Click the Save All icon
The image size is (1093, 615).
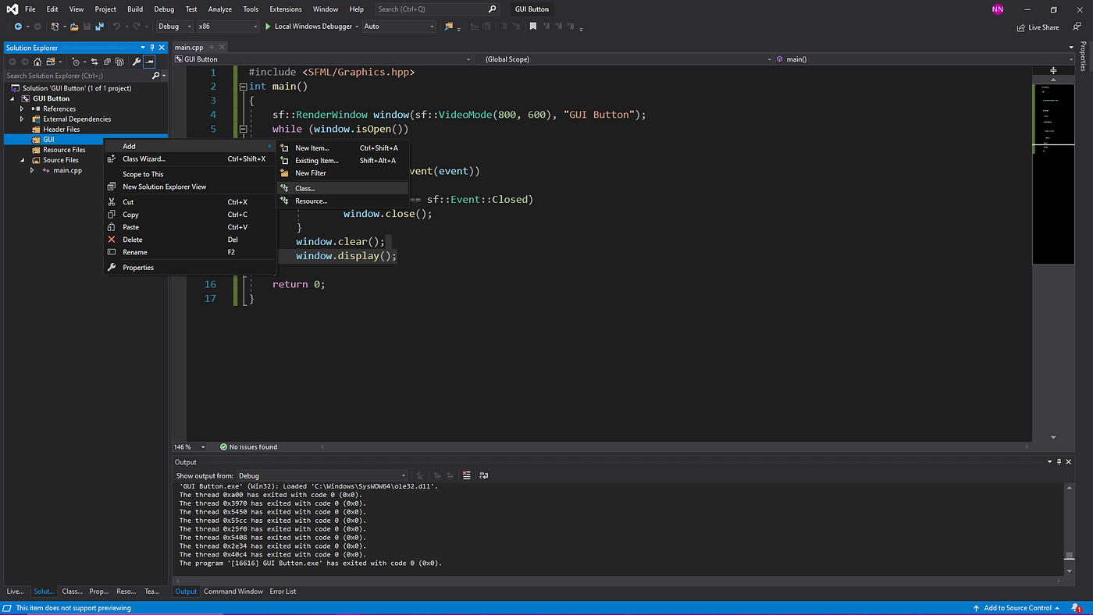click(99, 27)
